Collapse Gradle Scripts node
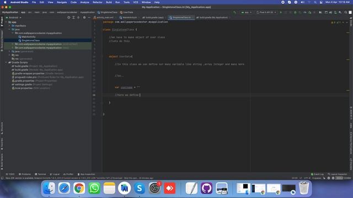This screenshot has width=353, height=198. 6,62
